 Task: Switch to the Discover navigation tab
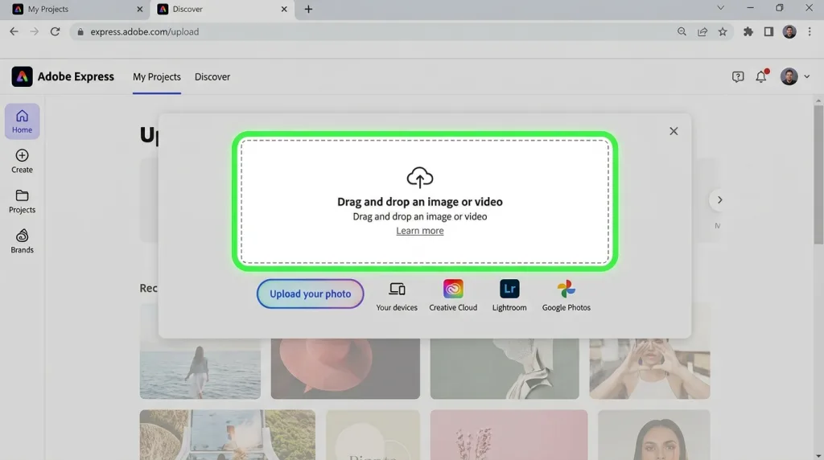click(212, 76)
